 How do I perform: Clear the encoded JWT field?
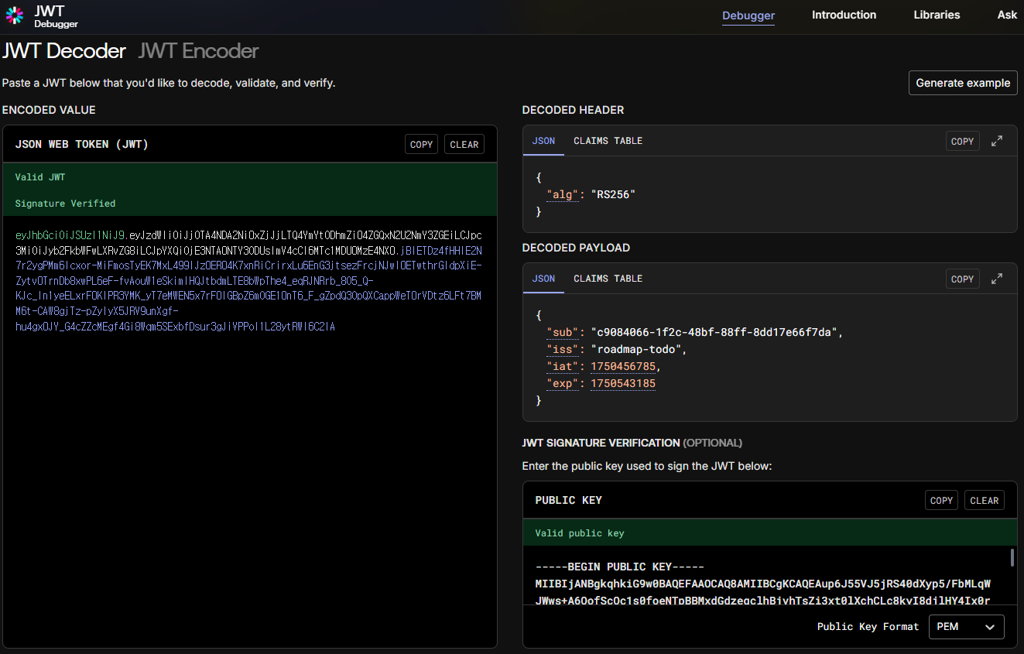point(464,144)
